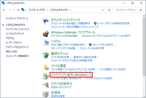Click ファイル履歴でファイルを復元 link
146x98 pixels.
(x=112, y=69)
